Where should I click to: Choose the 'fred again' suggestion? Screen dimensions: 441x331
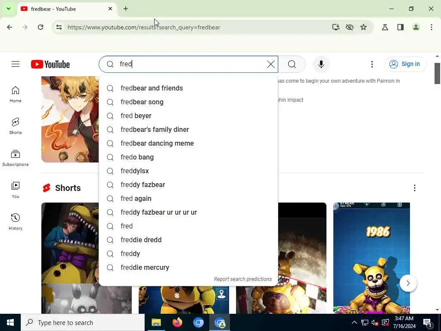[x=188, y=198]
